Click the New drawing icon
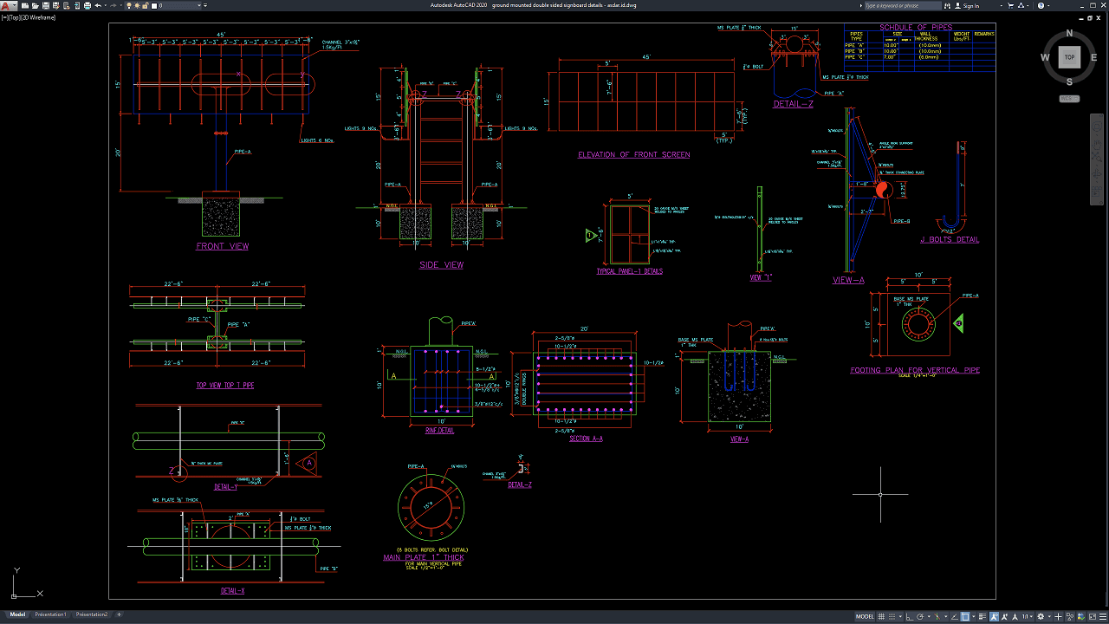Viewport: 1109px width, 624px height. coord(25,5)
